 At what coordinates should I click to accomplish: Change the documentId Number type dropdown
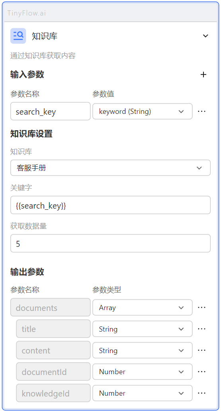pyautogui.click(x=143, y=372)
